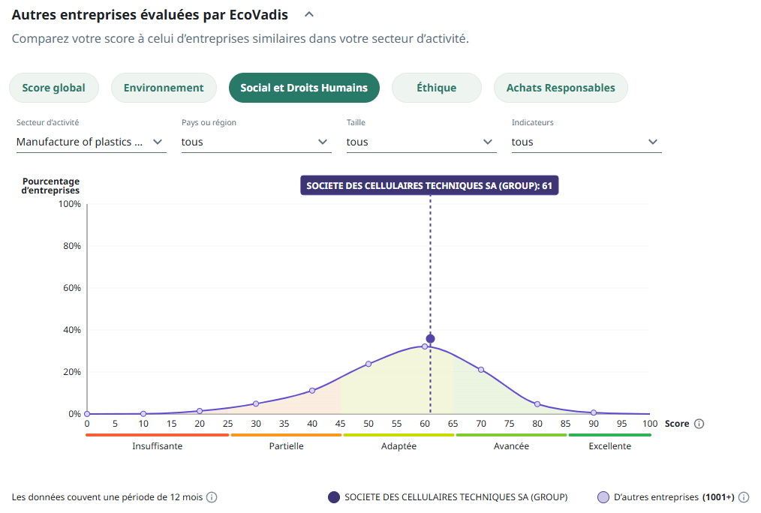
Task: Switch to the Score global tab
Action: click(53, 87)
